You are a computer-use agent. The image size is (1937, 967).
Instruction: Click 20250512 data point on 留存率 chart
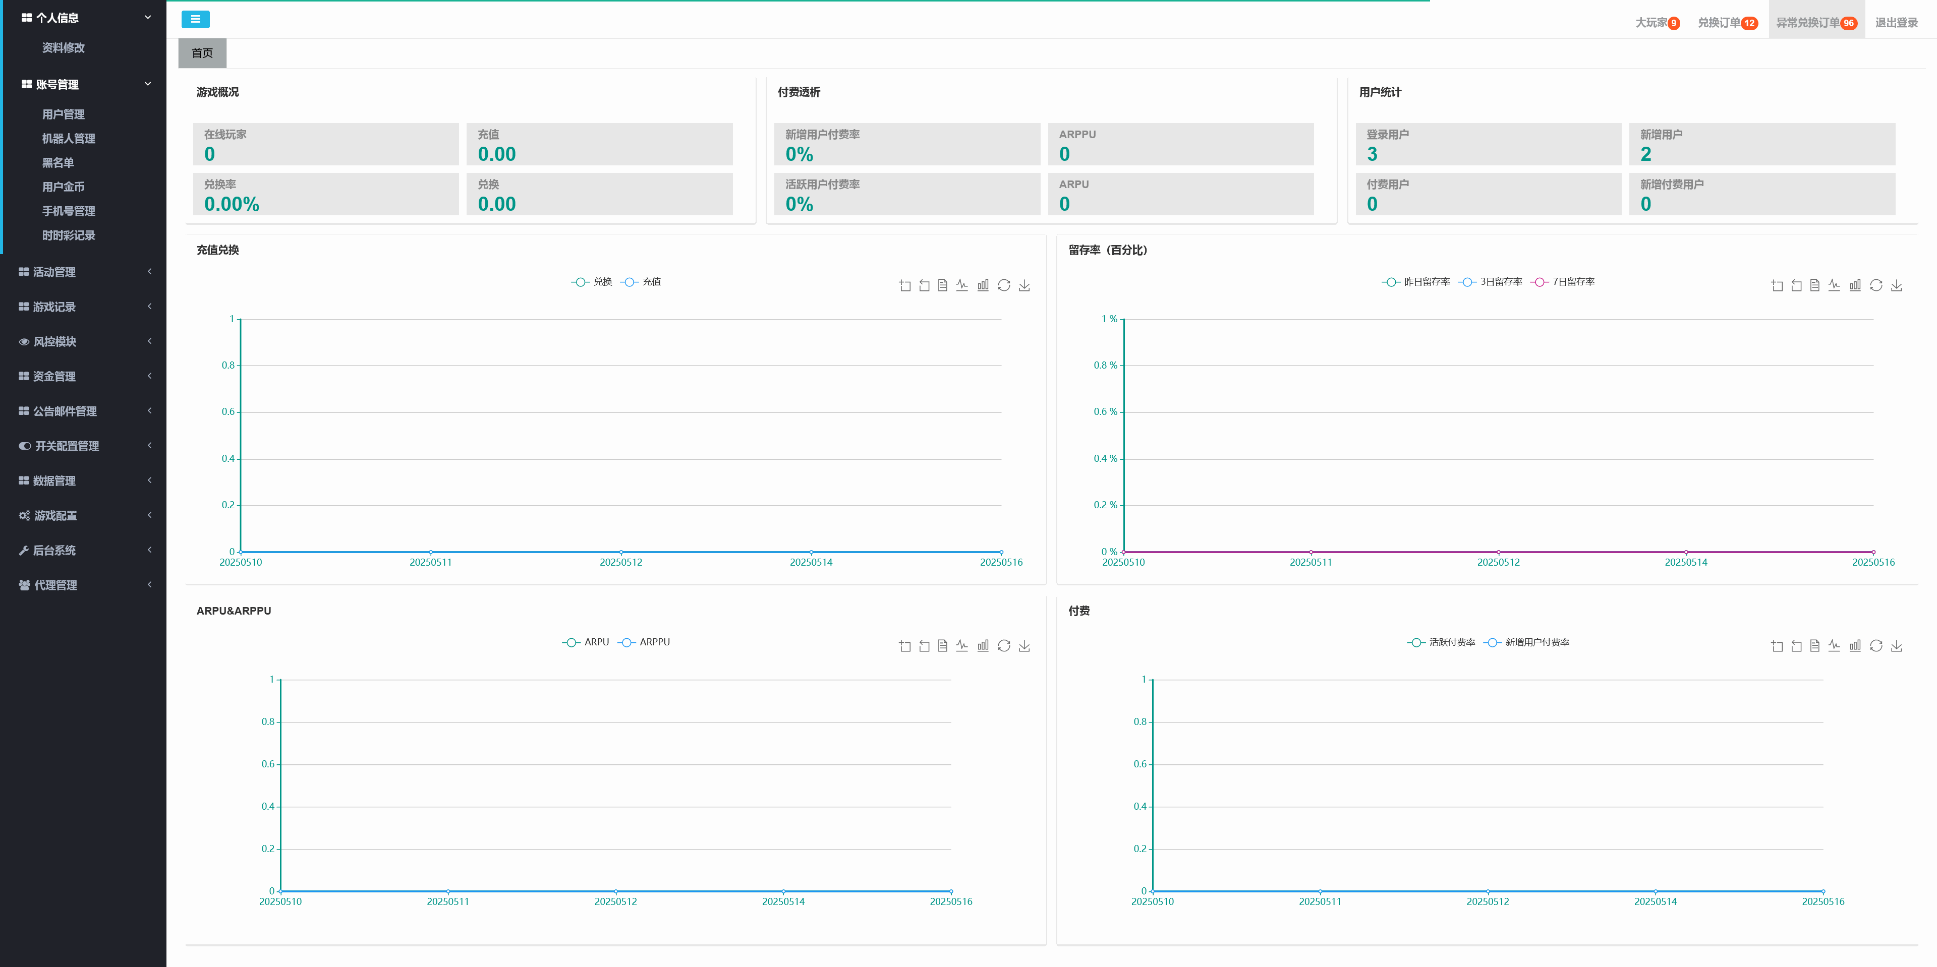point(1498,552)
